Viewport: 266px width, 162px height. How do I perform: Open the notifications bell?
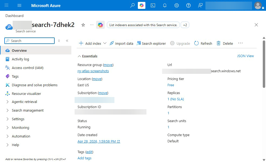(x=165, y=5)
